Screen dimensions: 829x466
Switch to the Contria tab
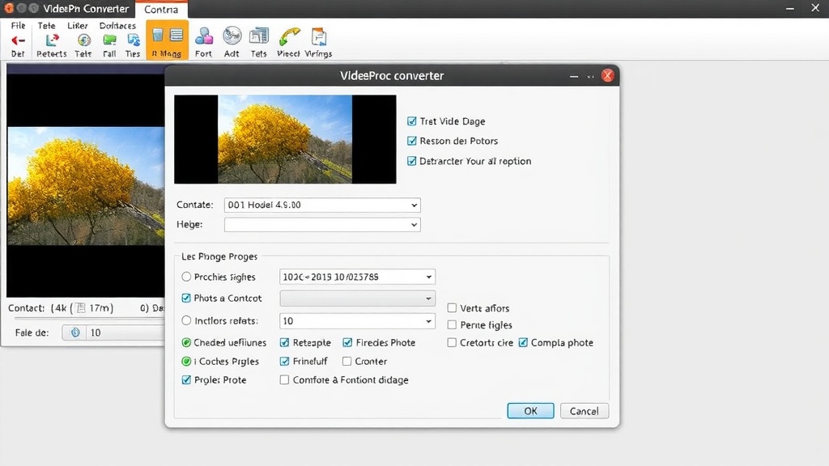pos(160,10)
